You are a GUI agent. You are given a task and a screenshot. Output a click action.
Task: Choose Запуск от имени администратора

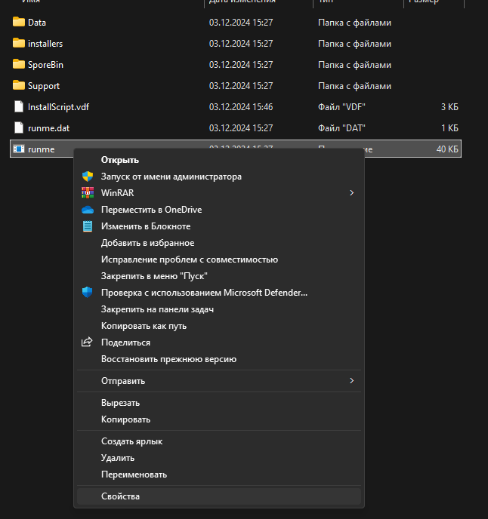(219, 177)
